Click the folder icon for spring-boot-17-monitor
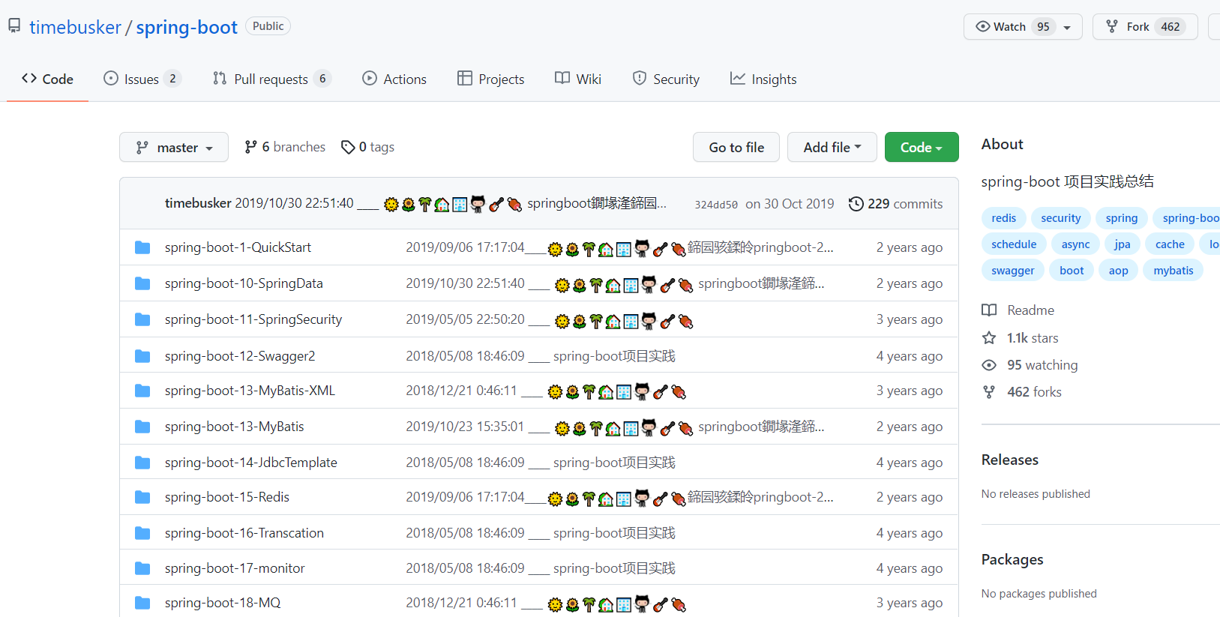The image size is (1220, 617). tap(142, 568)
